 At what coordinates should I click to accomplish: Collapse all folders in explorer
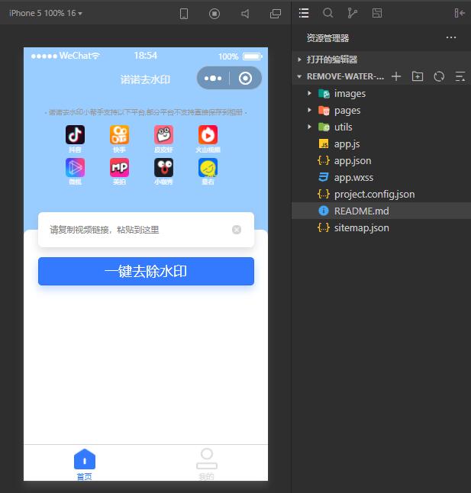click(460, 76)
